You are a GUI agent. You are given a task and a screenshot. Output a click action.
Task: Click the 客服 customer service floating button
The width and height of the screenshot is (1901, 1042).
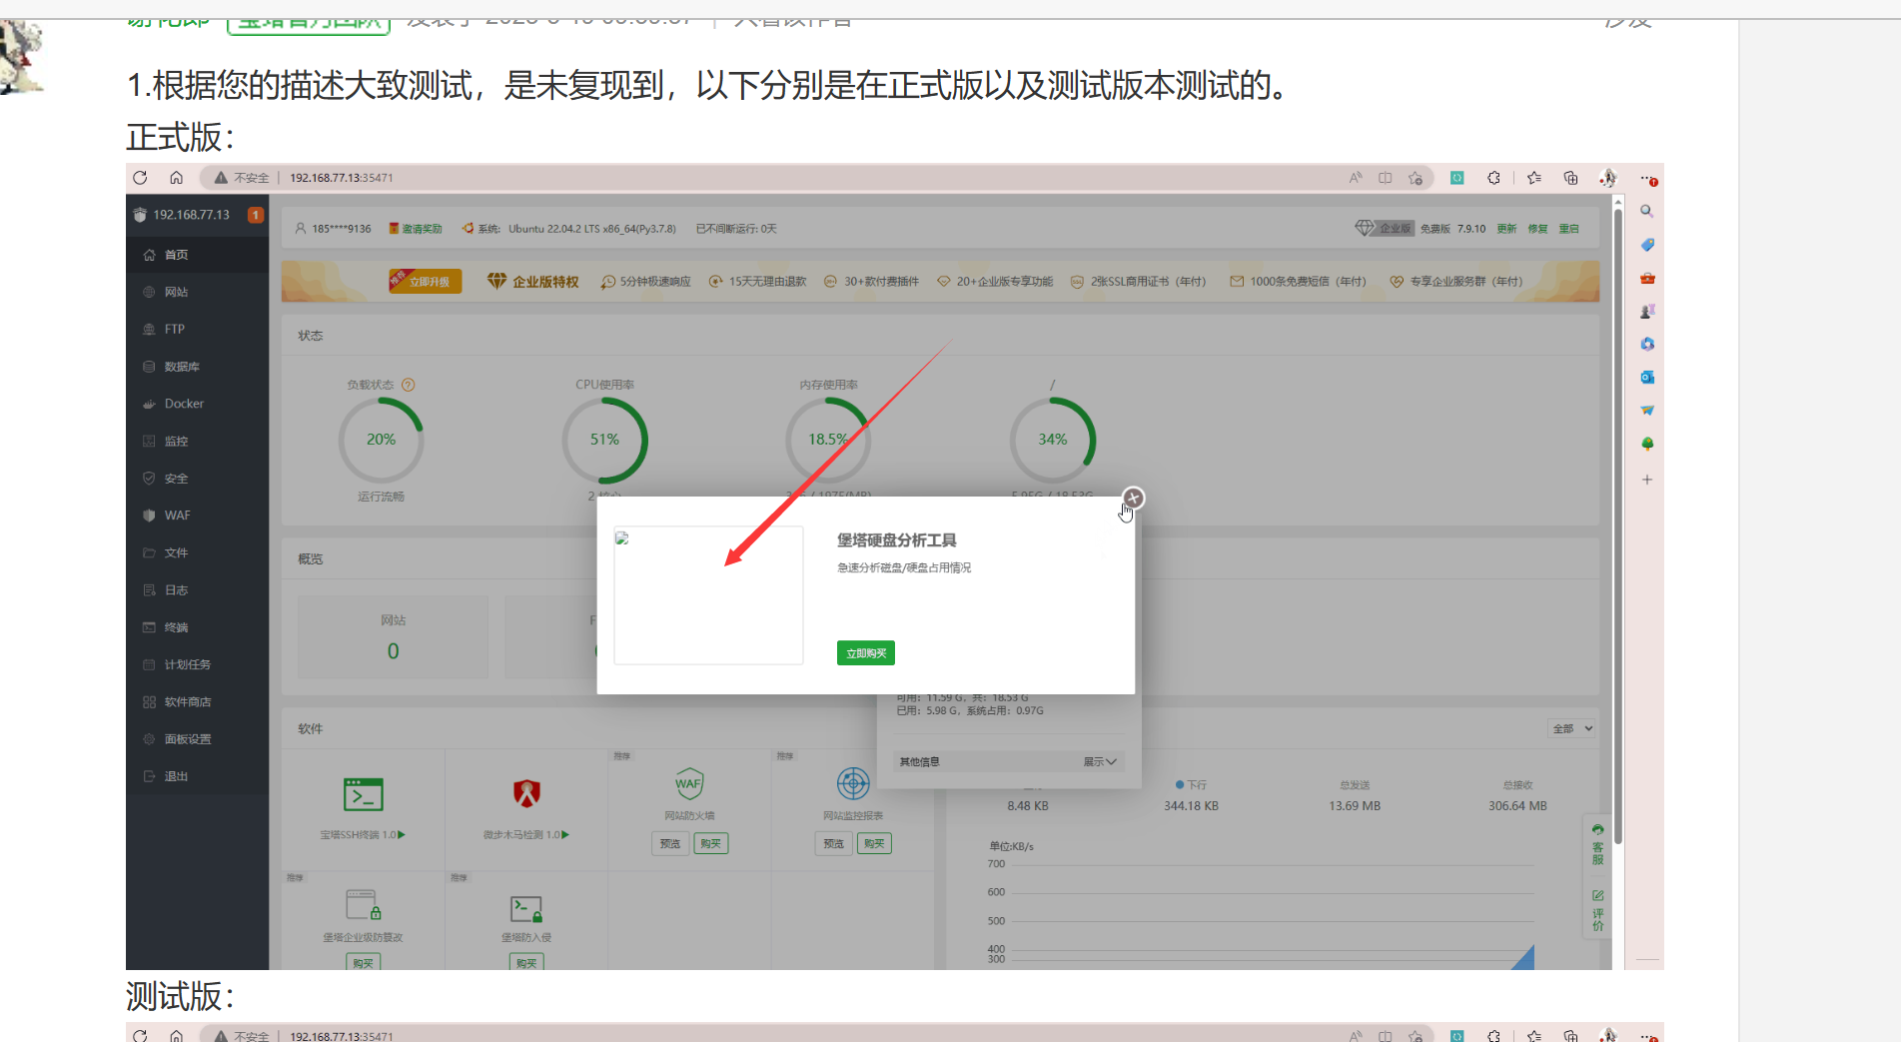[x=1598, y=845]
